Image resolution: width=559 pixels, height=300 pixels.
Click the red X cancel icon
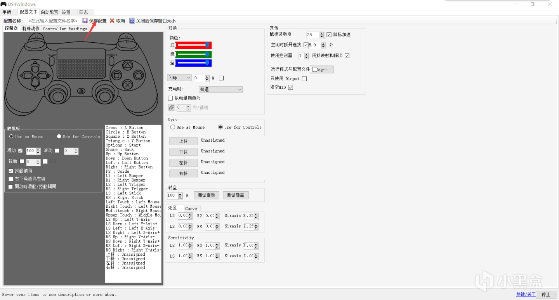112,21
